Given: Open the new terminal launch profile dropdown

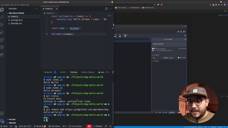Looking at the screenshot, I should click(x=110, y=72).
